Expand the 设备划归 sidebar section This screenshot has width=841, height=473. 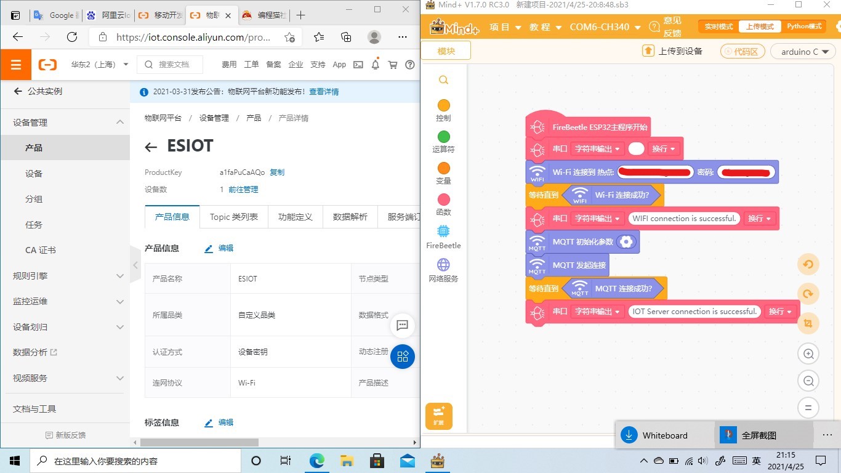click(x=120, y=327)
